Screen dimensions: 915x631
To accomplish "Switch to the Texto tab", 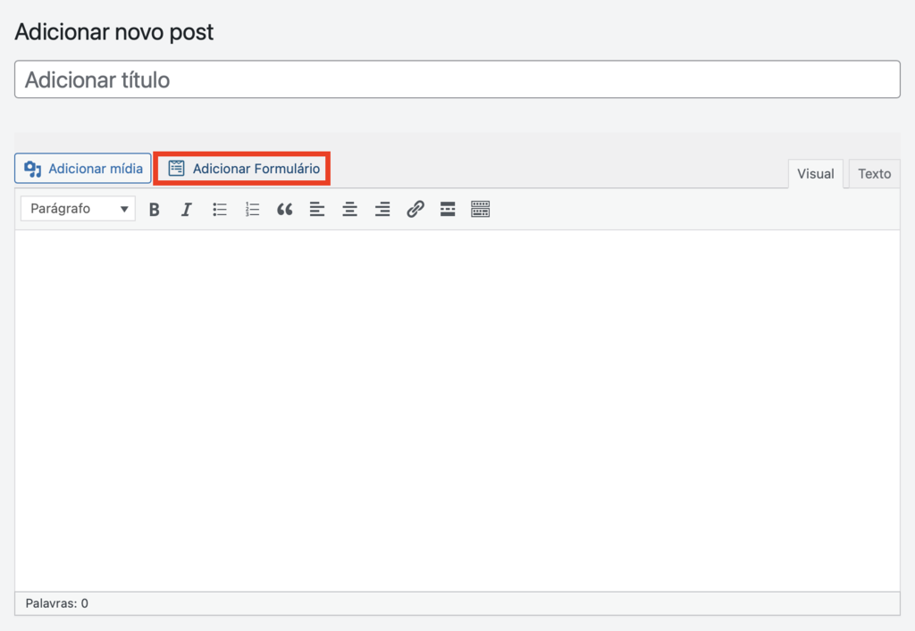I will pos(873,173).
